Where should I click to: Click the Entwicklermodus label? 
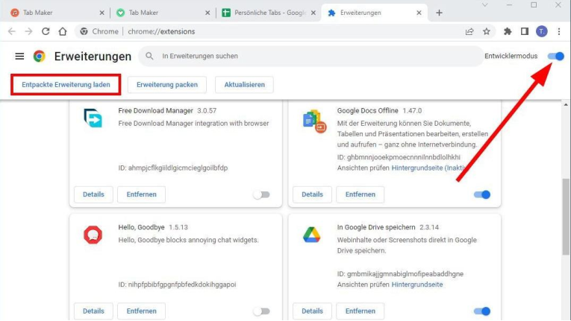coord(511,56)
